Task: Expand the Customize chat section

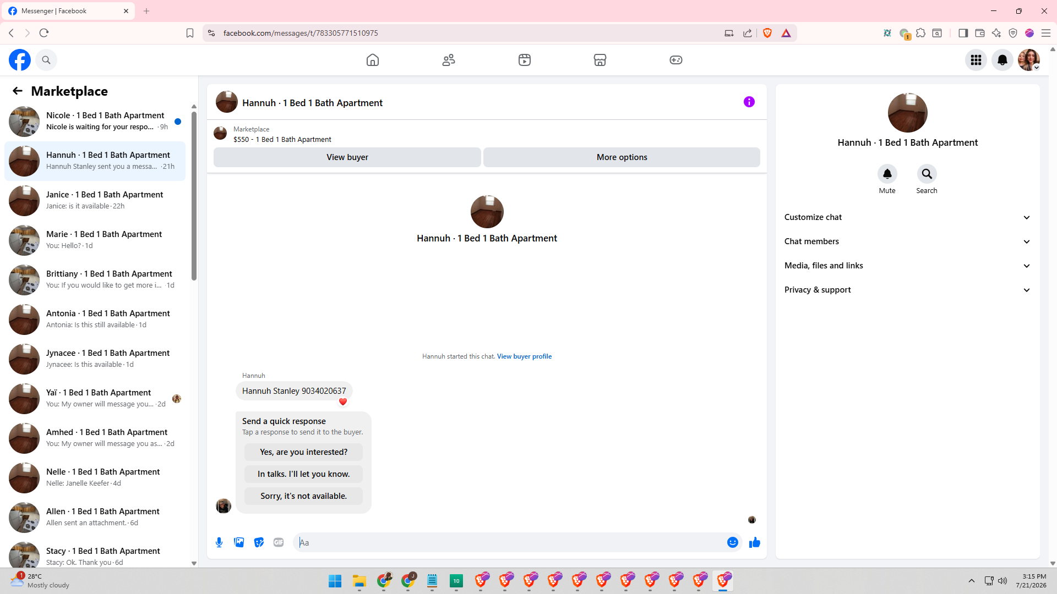Action: point(907,217)
